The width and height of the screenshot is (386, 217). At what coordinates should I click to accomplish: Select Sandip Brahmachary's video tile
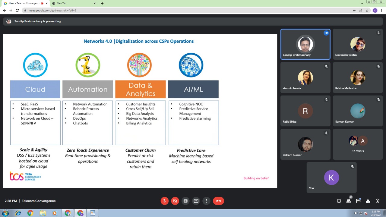click(305, 44)
